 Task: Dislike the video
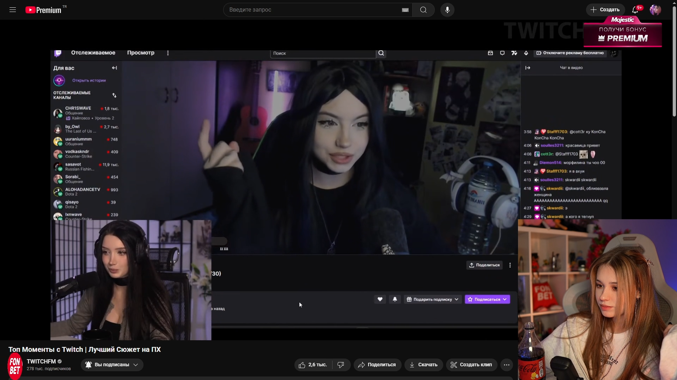341,365
